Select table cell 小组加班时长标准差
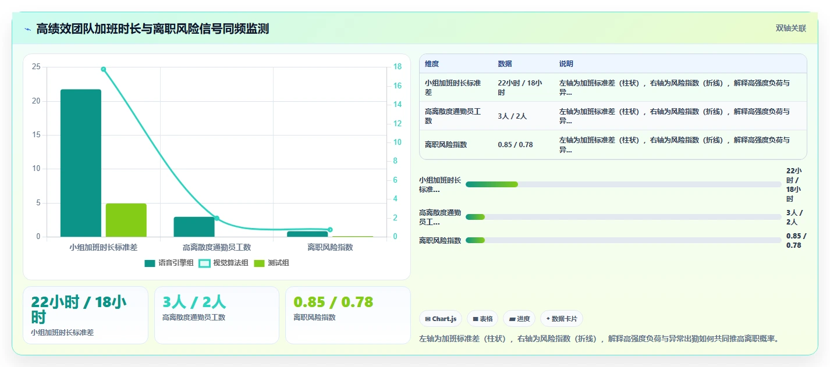This screenshot has width=830, height=367. pos(455,88)
